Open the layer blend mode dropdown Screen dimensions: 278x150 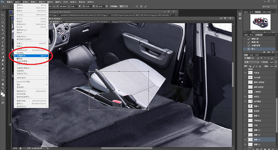[252, 62]
